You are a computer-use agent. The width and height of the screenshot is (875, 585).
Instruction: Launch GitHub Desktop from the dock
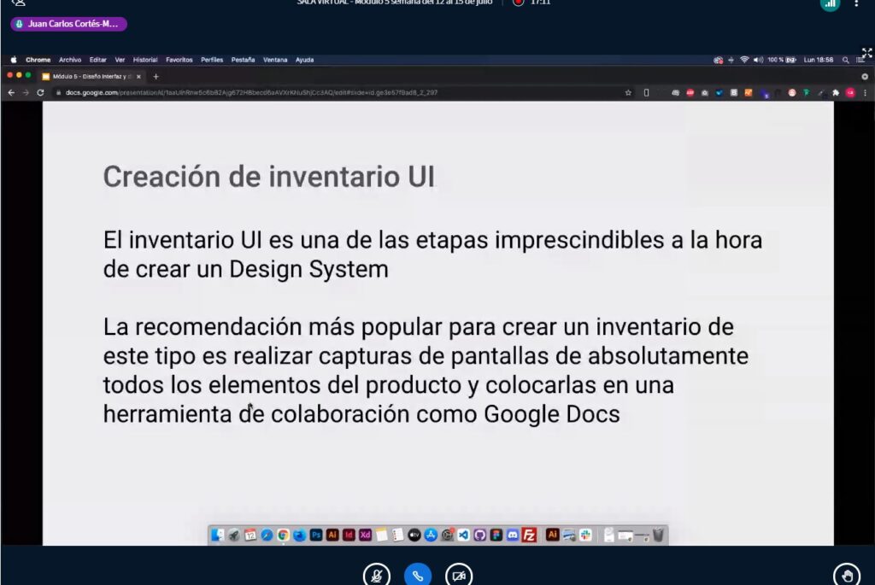[x=480, y=535]
